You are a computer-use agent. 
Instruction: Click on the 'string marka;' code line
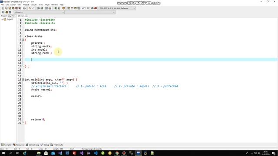pos(42,46)
